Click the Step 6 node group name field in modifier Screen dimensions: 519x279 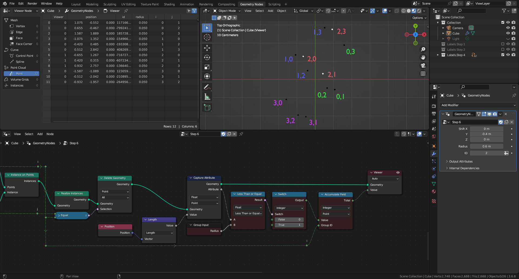coord(474,122)
